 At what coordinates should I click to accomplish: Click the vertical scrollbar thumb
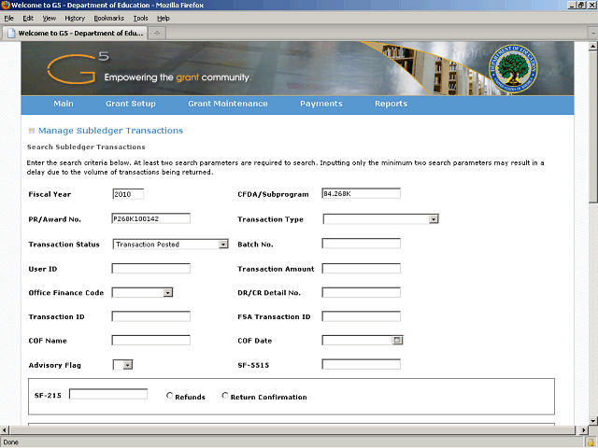pyautogui.click(x=592, y=128)
